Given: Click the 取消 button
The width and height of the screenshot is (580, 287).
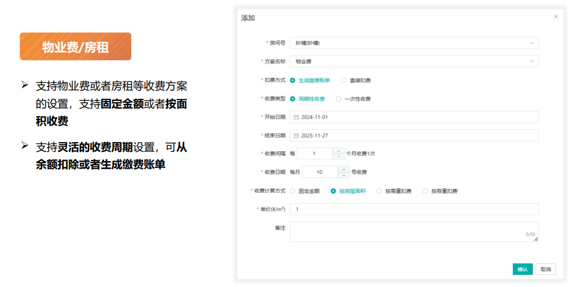Looking at the screenshot, I should click(546, 269).
